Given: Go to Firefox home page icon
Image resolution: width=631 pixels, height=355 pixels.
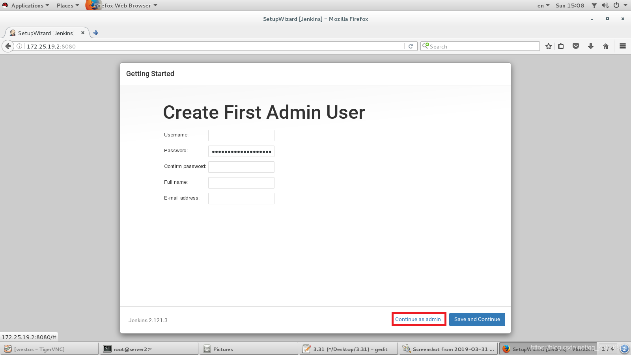Looking at the screenshot, I should point(606,46).
